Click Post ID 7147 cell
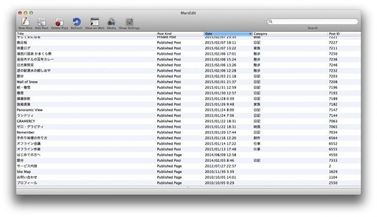Screen dimensions: 377x217 click(333, 110)
